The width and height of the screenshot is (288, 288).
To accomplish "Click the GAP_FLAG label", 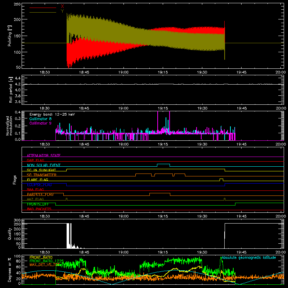I will (x=36, y=160).
